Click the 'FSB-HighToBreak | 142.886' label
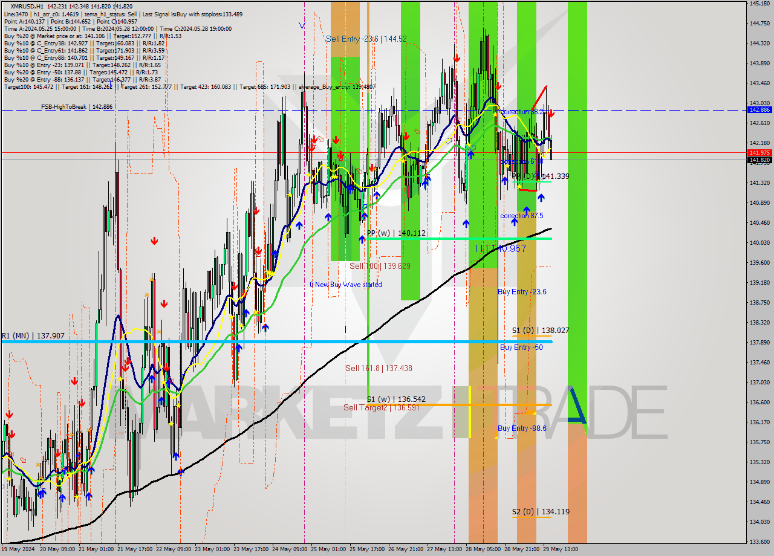 pos(77,107)
